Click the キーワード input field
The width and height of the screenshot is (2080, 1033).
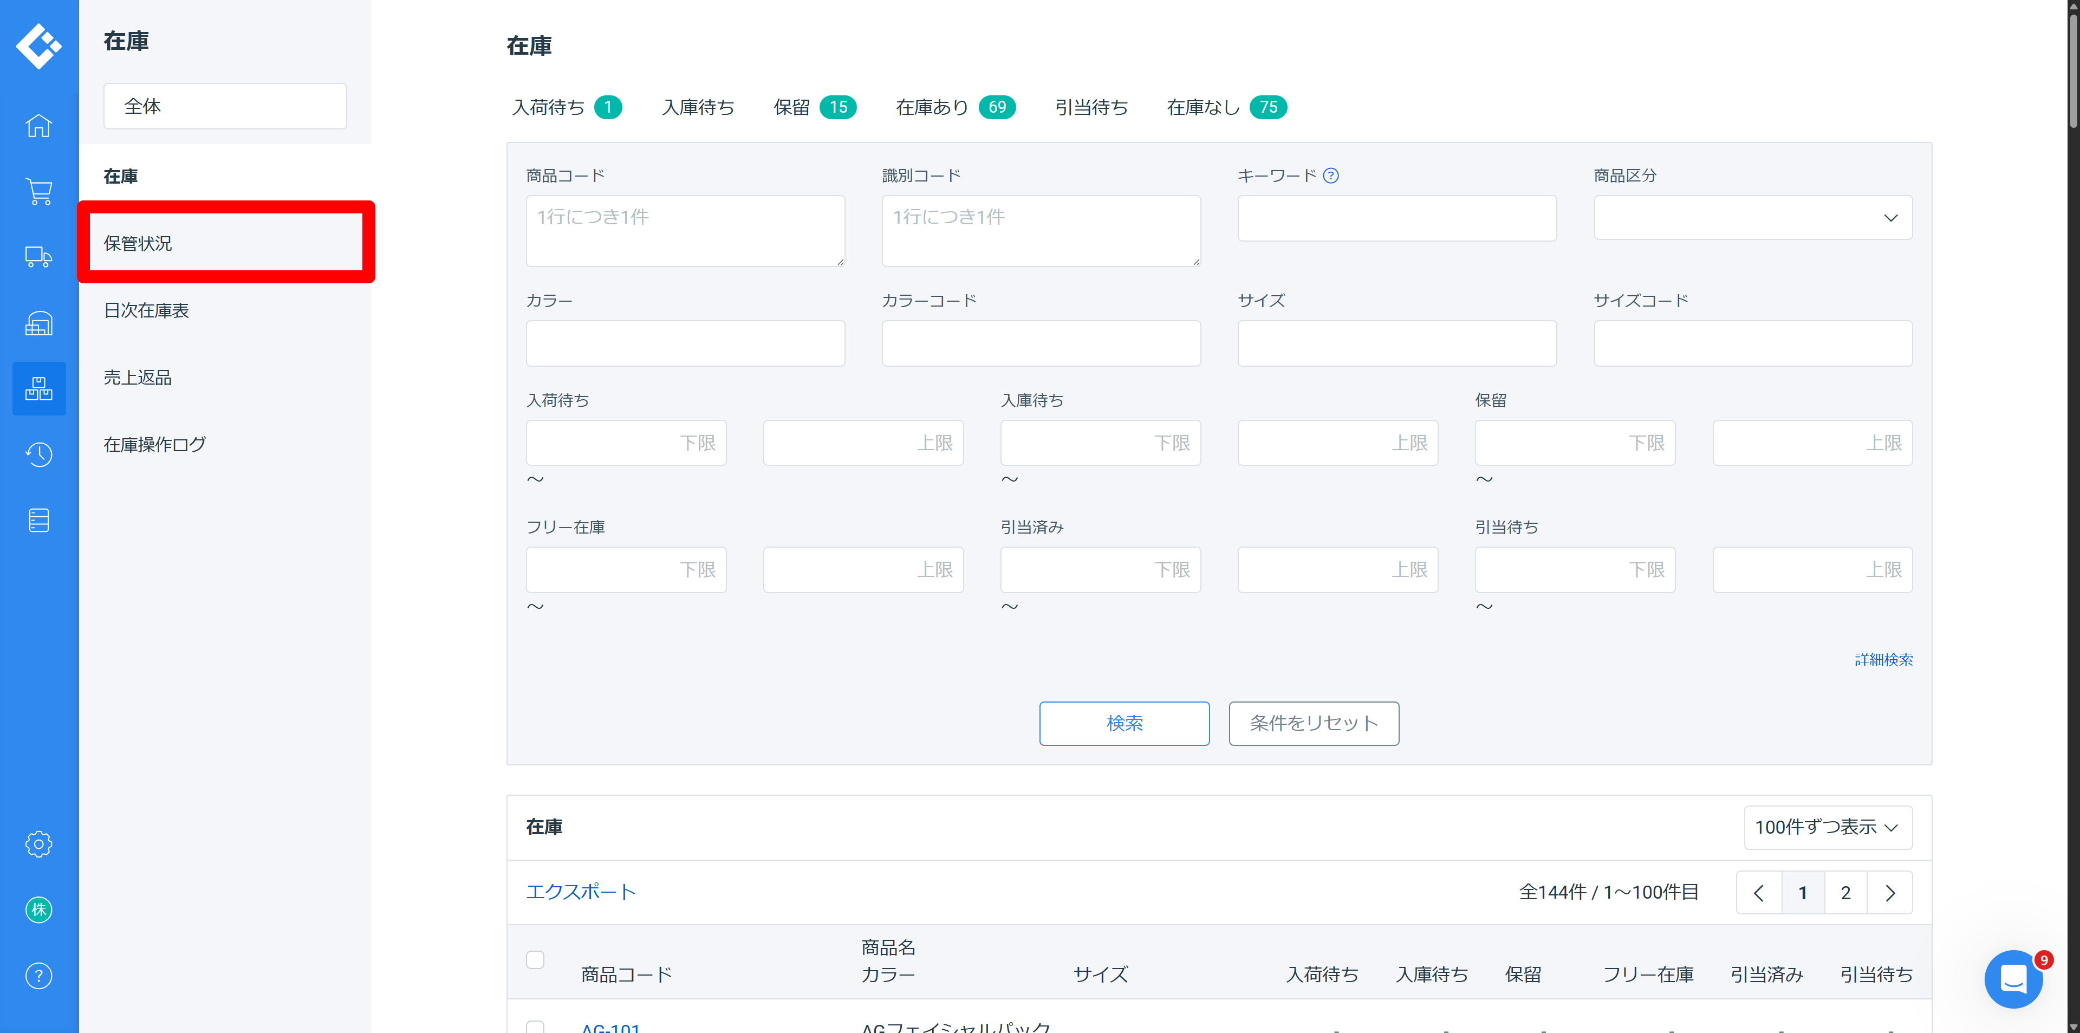(x=1397, y=217)
